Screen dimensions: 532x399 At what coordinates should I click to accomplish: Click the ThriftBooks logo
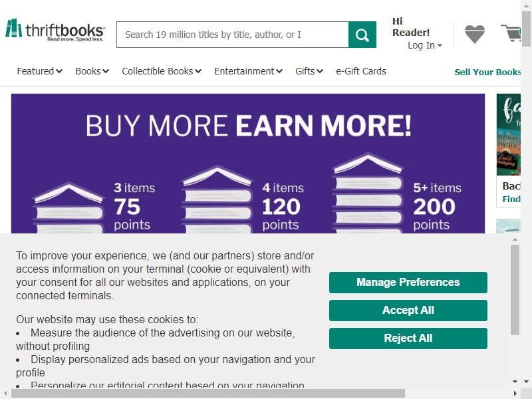[55, 31]
